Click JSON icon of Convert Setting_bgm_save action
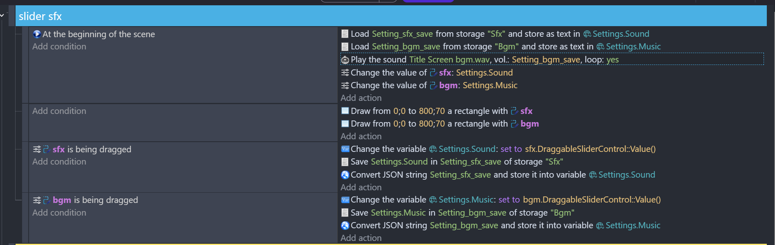 point(345,225)
